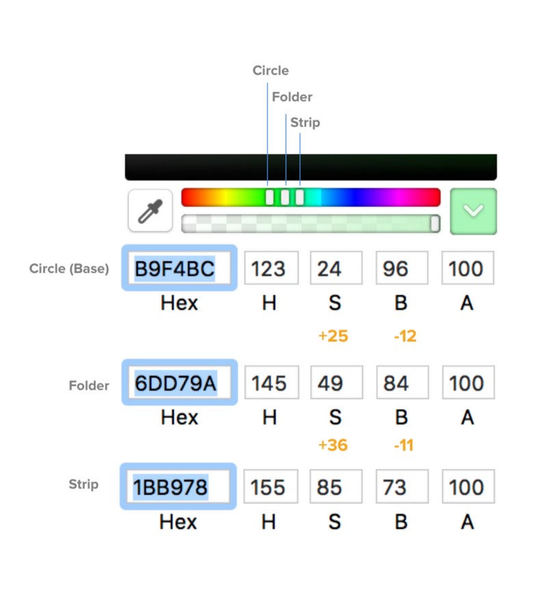Click the Strip hue field showing 155
This screenshot has height=610, width=547.
[271, 487]
